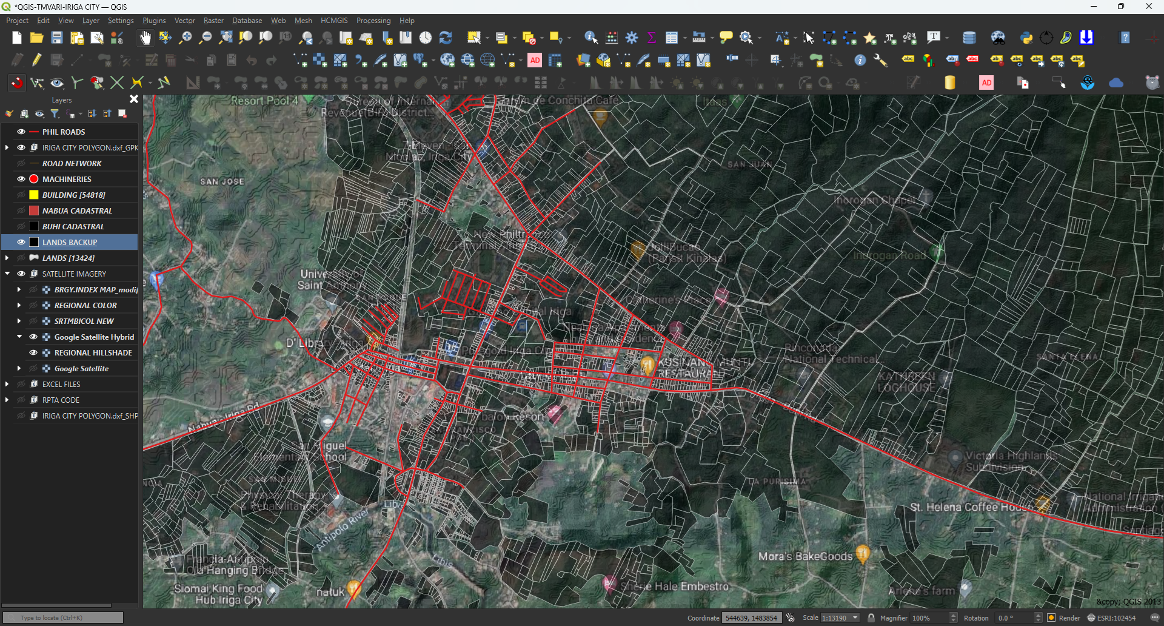1164x626 pixels.
Task: Click the LANDS BACKUP layer name
Action: pos(69,242)
